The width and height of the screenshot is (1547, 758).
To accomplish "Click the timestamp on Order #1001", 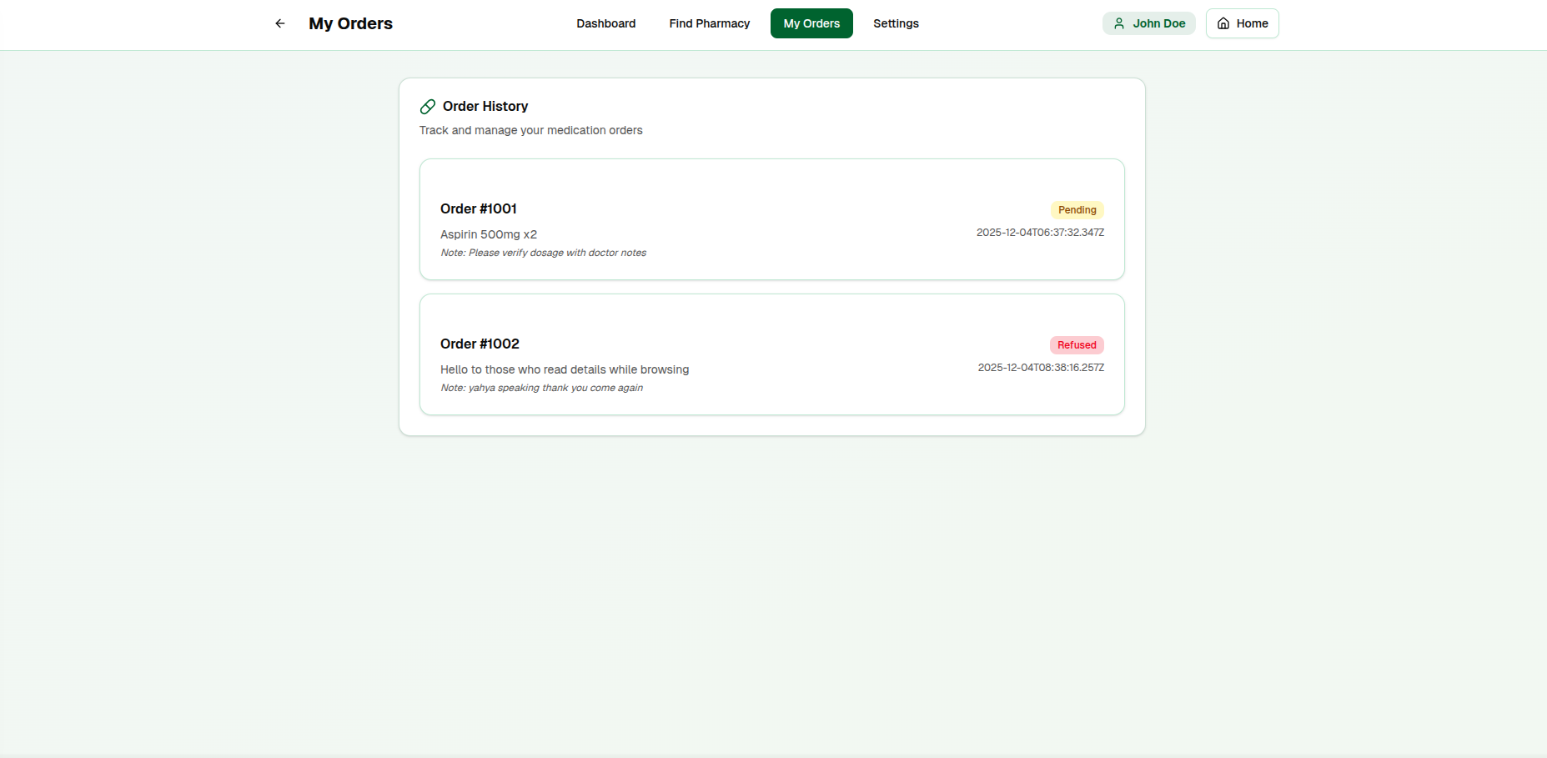I will coord(1040,233).
